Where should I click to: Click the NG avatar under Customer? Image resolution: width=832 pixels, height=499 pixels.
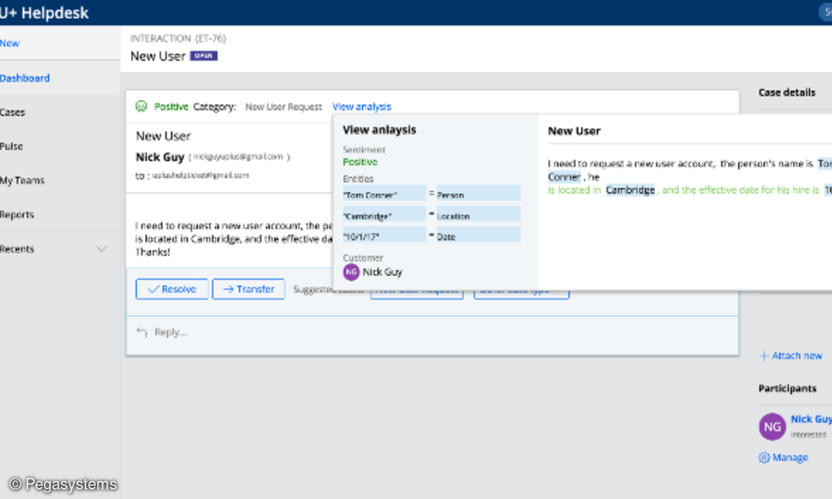point(352,272)
